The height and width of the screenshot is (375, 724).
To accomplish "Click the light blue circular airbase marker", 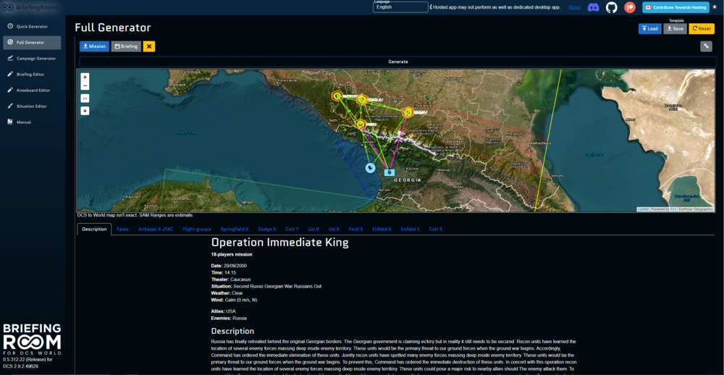I will (370, 168).
